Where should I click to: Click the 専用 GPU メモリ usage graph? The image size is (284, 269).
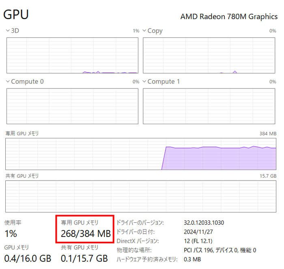pos(141,154)
